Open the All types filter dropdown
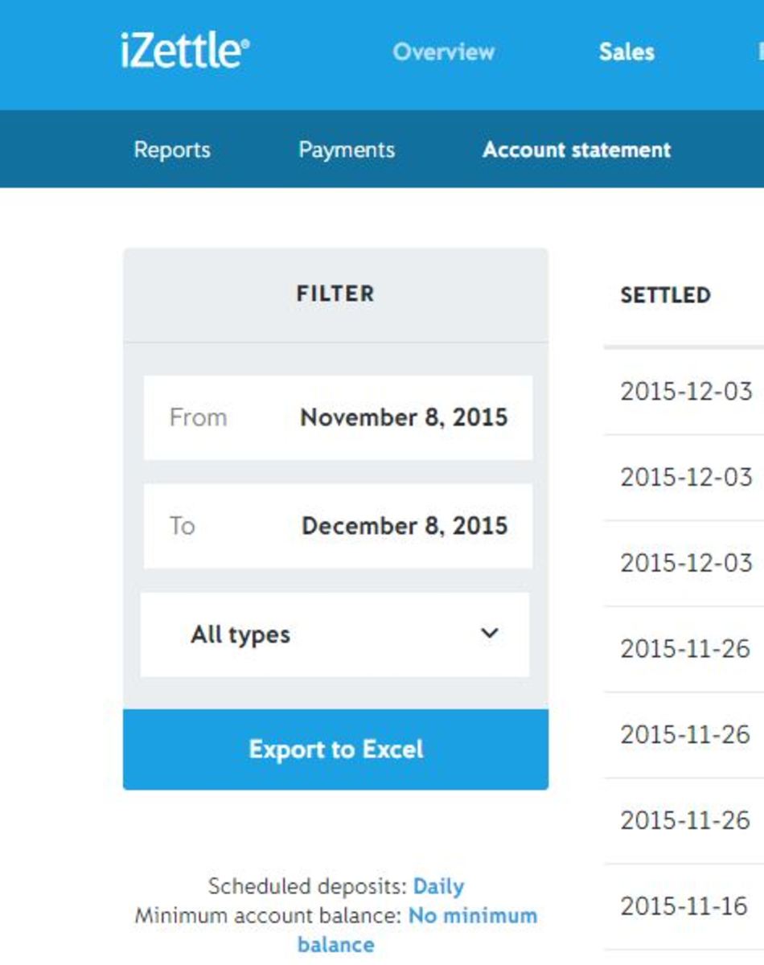This screenshot has height=965, width=764. coord(335,634)
